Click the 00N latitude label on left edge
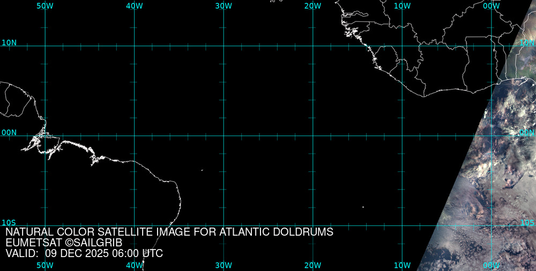Screen dimensions: 536x271 (x=9, y=132)
